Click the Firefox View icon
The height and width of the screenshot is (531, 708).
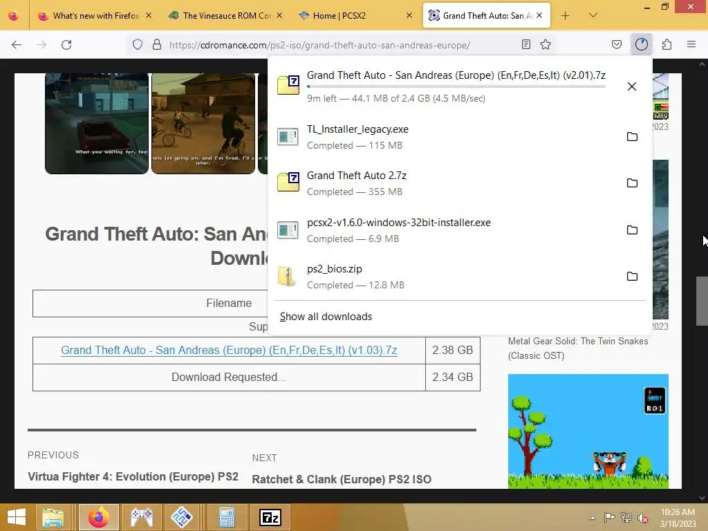14,16
